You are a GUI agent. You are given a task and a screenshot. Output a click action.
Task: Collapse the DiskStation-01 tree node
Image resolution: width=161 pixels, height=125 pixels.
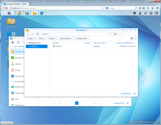(x=27, y=43)
